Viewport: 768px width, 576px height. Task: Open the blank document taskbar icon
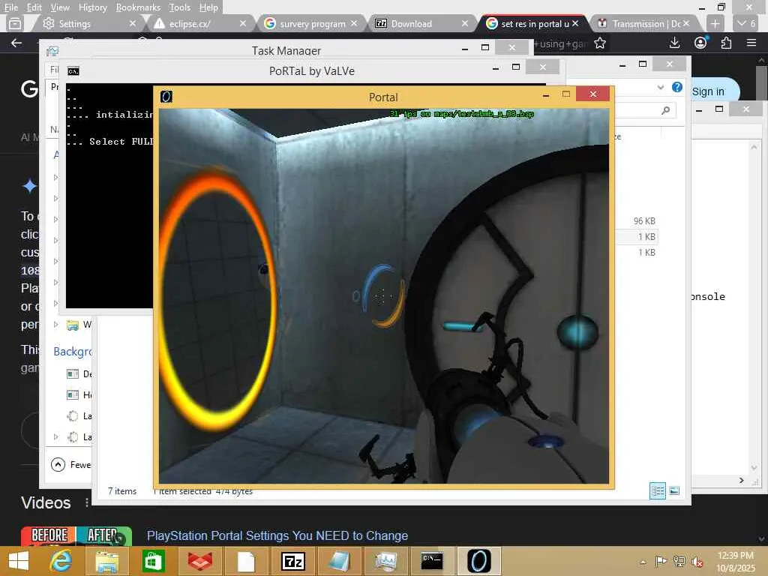click(246, 561)
